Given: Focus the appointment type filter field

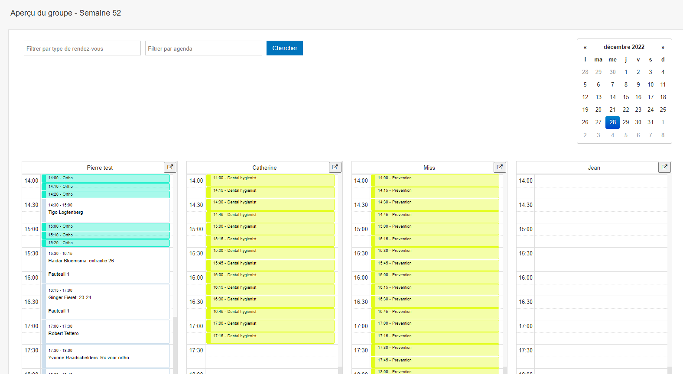Looking at the screenshot, I should [82, 48].
